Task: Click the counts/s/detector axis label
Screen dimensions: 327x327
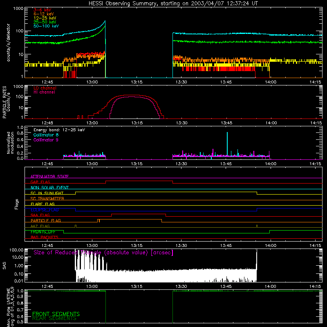Action: point(8,43)
